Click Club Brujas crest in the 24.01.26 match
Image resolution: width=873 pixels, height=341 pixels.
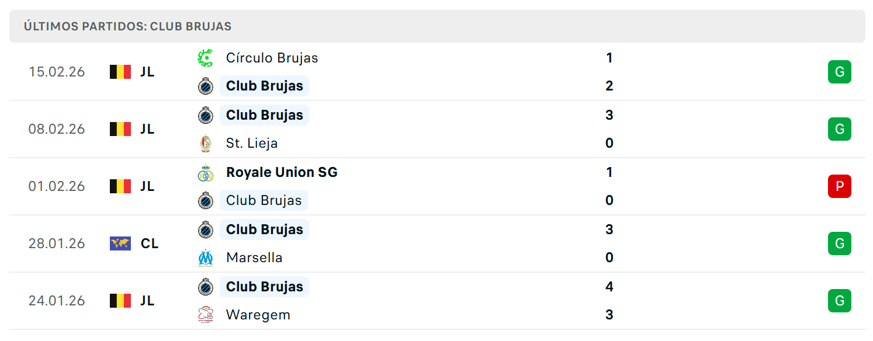tap(205, 287)
